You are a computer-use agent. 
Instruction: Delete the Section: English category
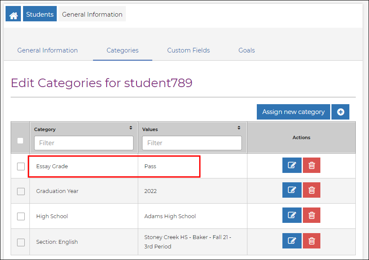point(311,241)
